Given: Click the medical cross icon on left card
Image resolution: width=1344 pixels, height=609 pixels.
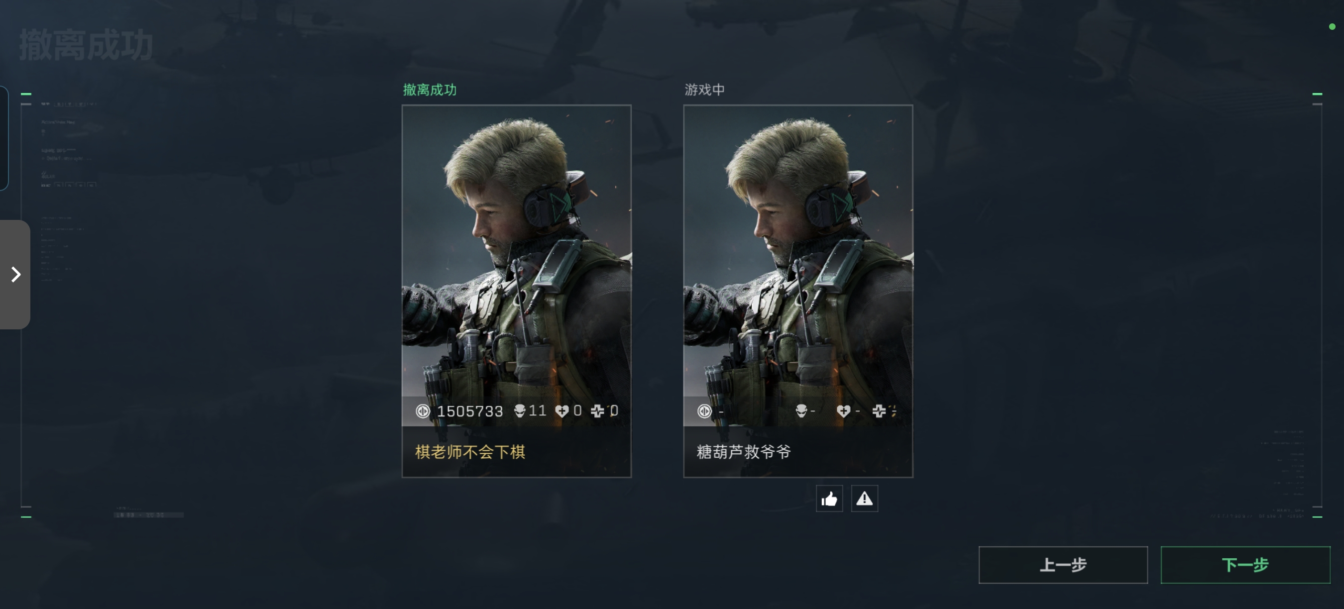Looking at the screenshot, I should (x=597, y=411).
